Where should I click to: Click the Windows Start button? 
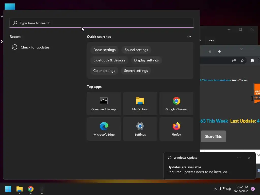point(8,189)
